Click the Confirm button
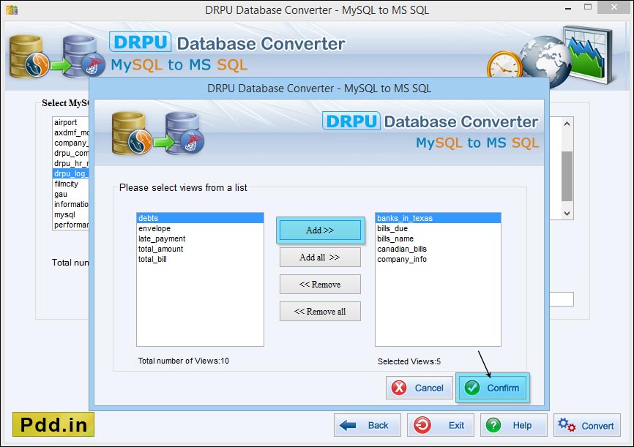 pyautogui.click(x=492, y=388)
